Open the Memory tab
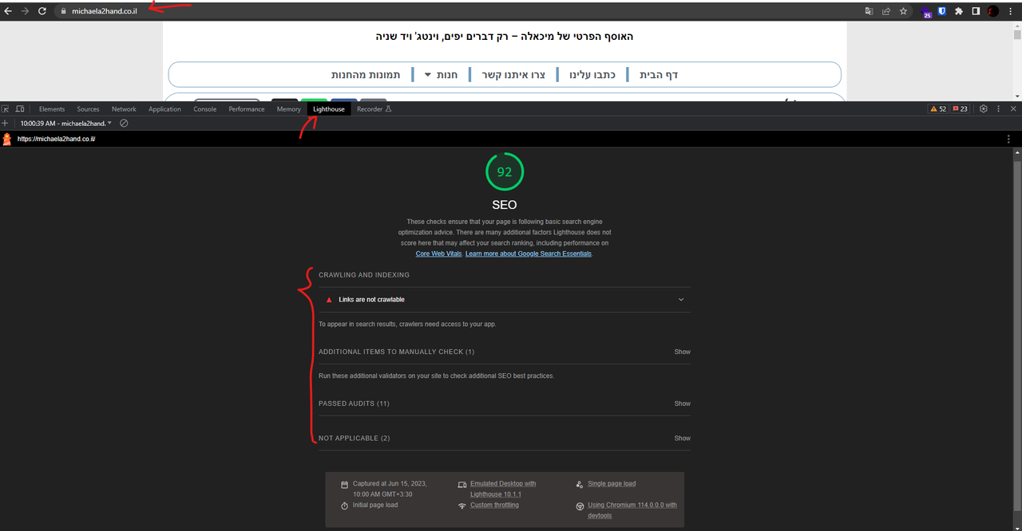1022x531 pixels. tap(289, 109)
